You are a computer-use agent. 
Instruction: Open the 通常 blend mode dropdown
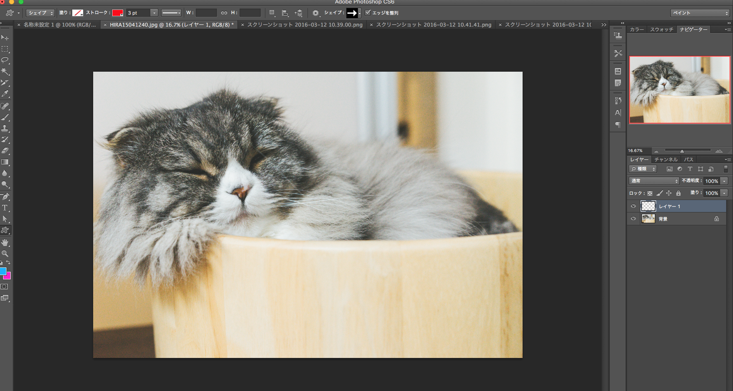click(x=654, y=181)
